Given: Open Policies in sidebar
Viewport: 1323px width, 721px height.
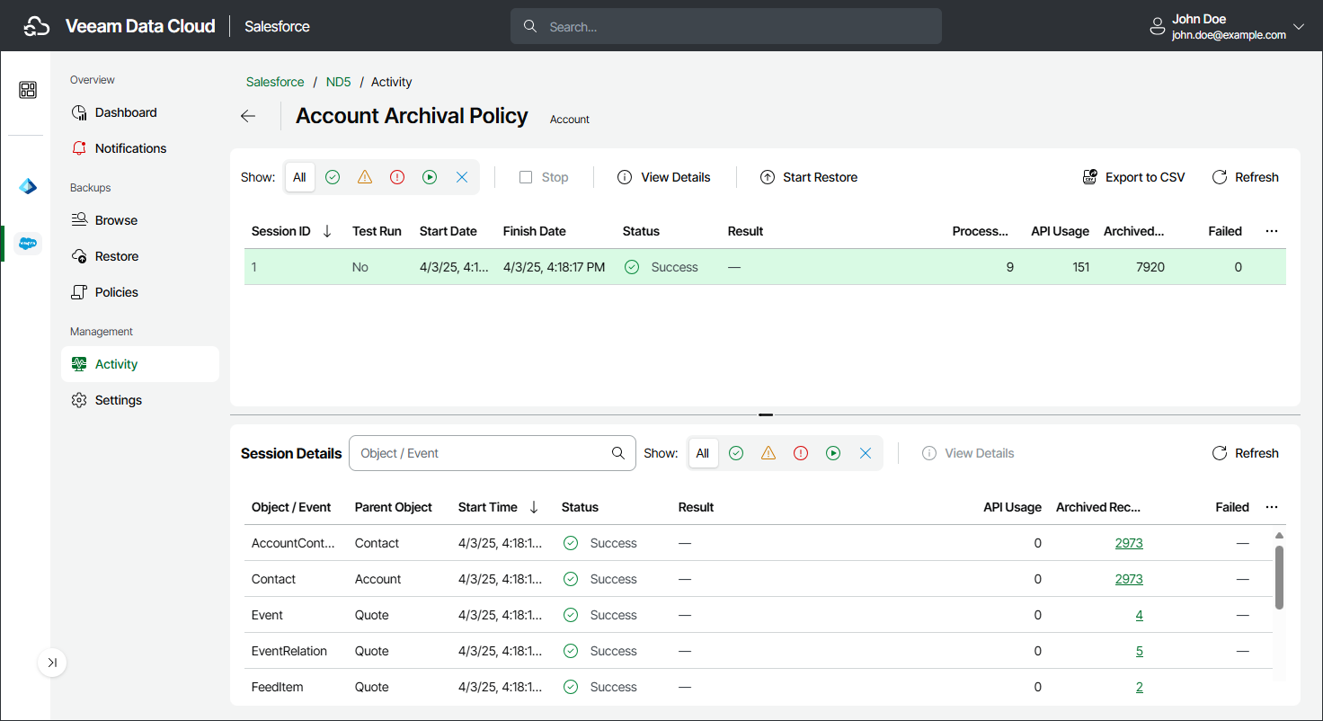Looking at the screenshot, I should click(140, 292).
